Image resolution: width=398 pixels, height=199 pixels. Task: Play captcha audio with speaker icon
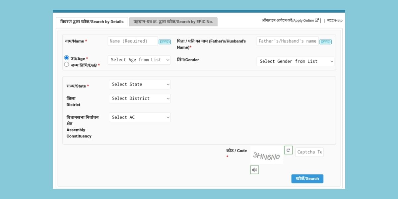coord(254,170)
